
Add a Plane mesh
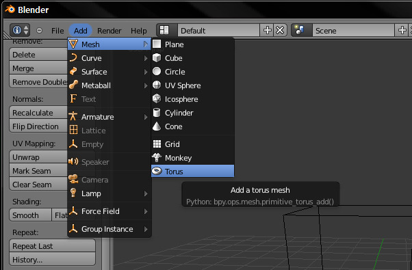click(192, 44)
